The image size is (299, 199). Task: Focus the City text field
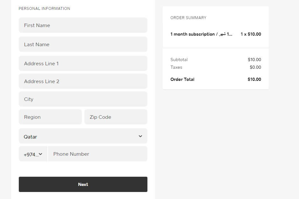coord(83,99)
